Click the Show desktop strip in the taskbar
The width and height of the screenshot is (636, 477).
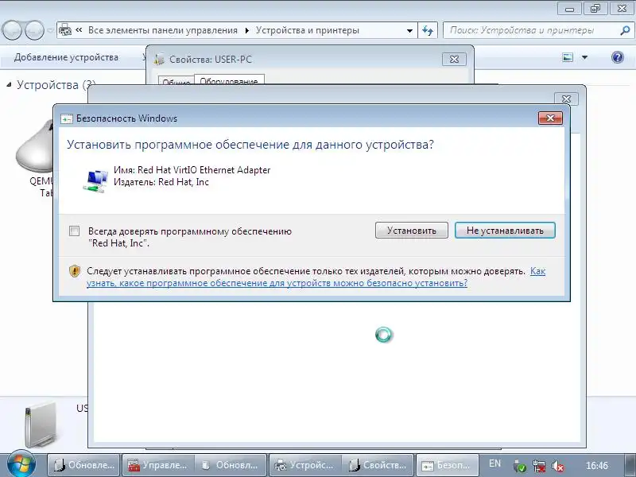click(x=632, y=465)
